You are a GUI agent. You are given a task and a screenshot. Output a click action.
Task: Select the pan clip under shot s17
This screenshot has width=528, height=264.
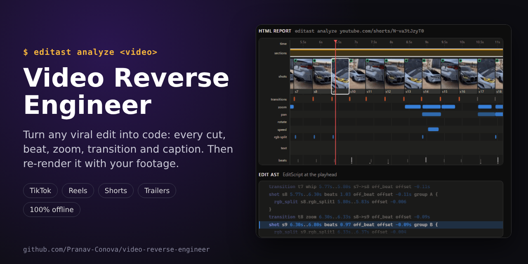(x=486, y=114)
